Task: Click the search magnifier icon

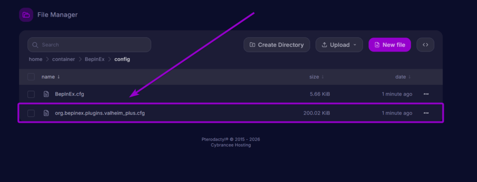Action: [35, 45]
